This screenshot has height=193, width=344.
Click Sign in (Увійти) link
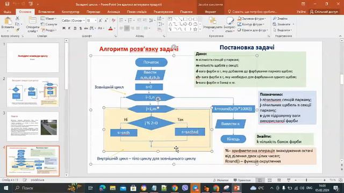point(301,12)
